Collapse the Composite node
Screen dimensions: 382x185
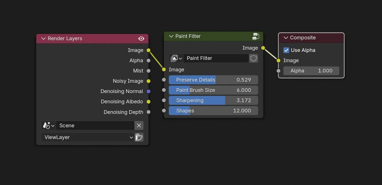coord(286,38)
